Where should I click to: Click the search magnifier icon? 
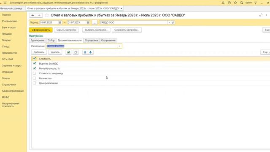pos(242,3)
